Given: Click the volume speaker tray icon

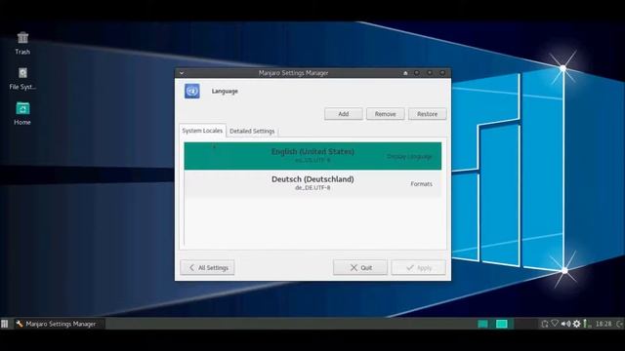Looking at the screenshot, I should click(x=565, y=324).
